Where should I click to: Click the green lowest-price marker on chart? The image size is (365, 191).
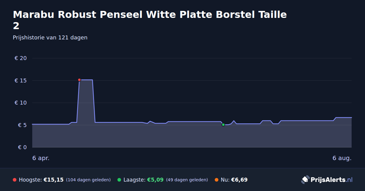[223, 125]
